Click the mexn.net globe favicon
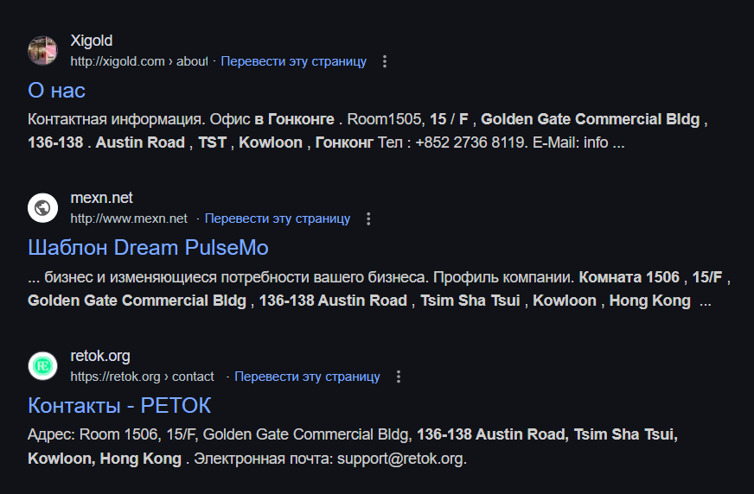Viewport: 754px width, 494px height. tap(42, 208)
